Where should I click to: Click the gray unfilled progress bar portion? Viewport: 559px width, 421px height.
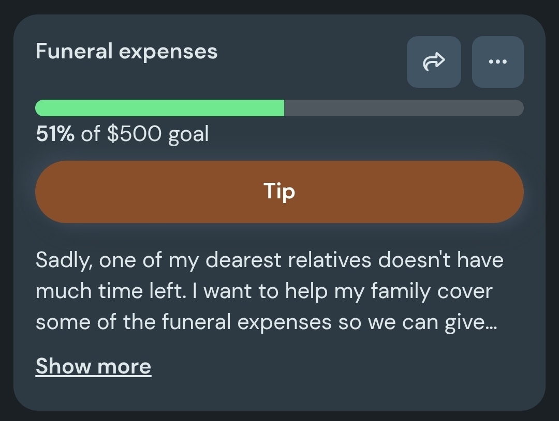[404, 108]
